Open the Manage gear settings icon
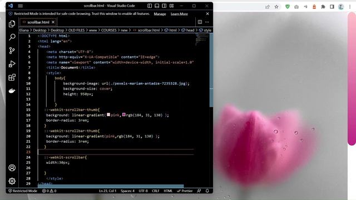This screenshot has height=200, width=356. 12,181
